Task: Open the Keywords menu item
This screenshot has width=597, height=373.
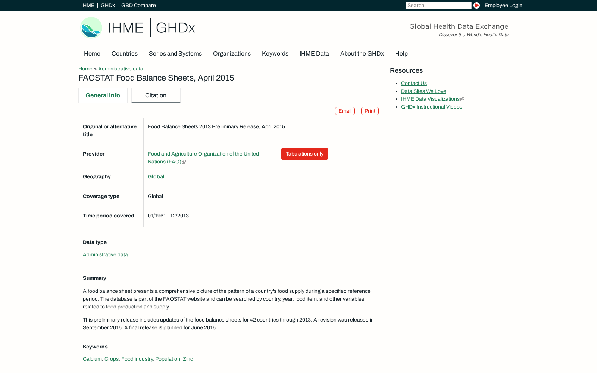Action: coord(275,54)
